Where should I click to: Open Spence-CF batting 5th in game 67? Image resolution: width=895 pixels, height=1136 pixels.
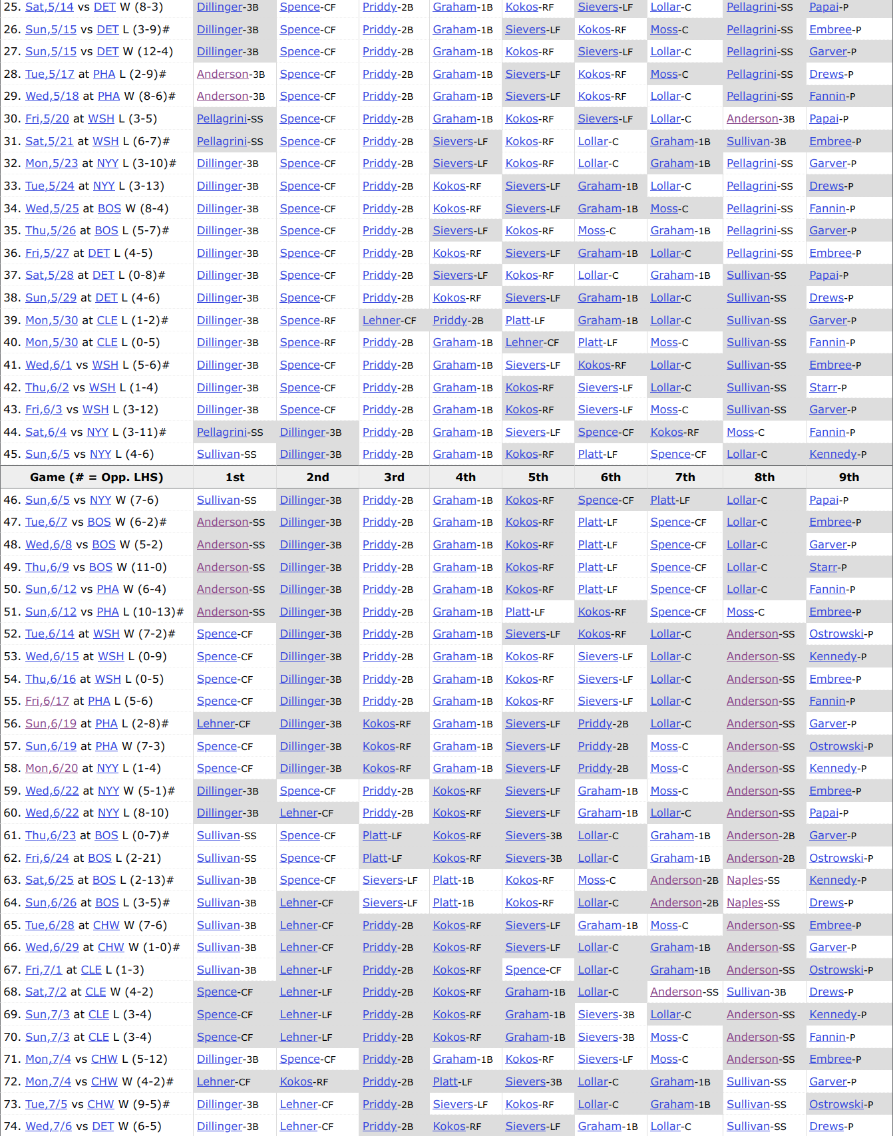tap(525, 970)
